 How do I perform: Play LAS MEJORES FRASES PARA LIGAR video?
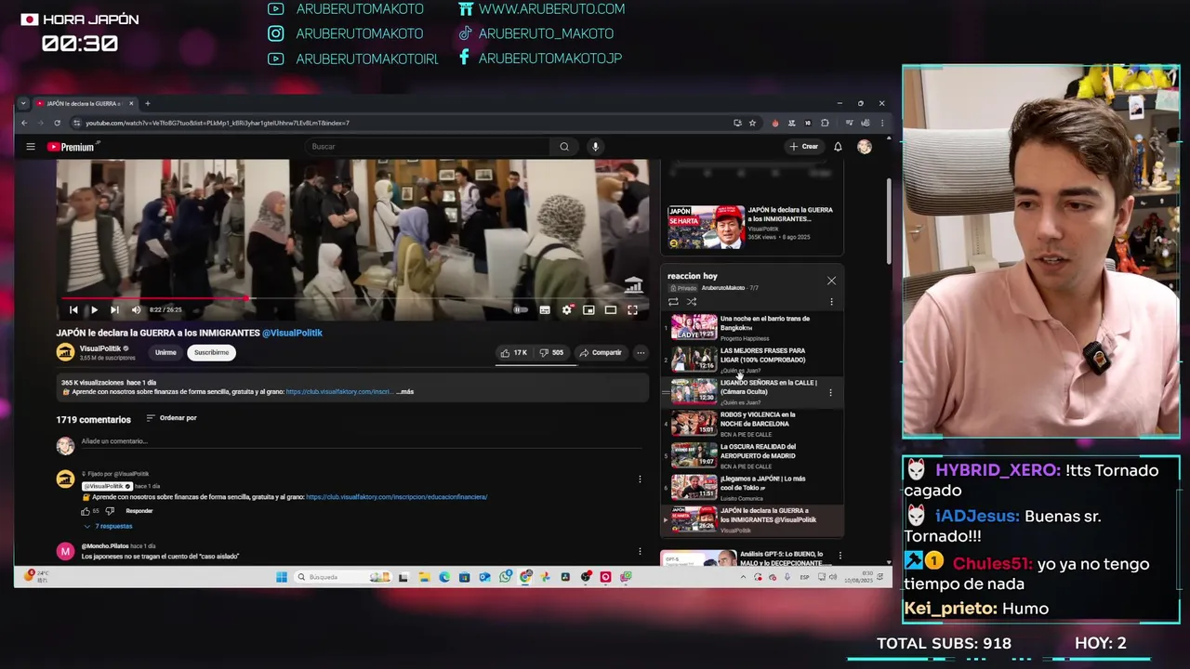pyautogui.click(x=753, y=360)
